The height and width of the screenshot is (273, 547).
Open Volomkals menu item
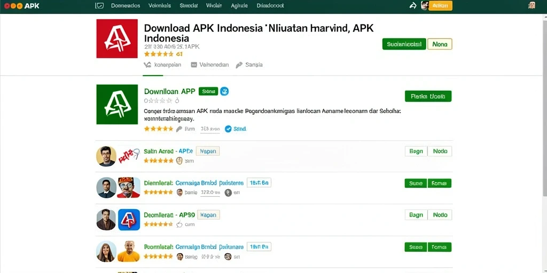point(159,5)
